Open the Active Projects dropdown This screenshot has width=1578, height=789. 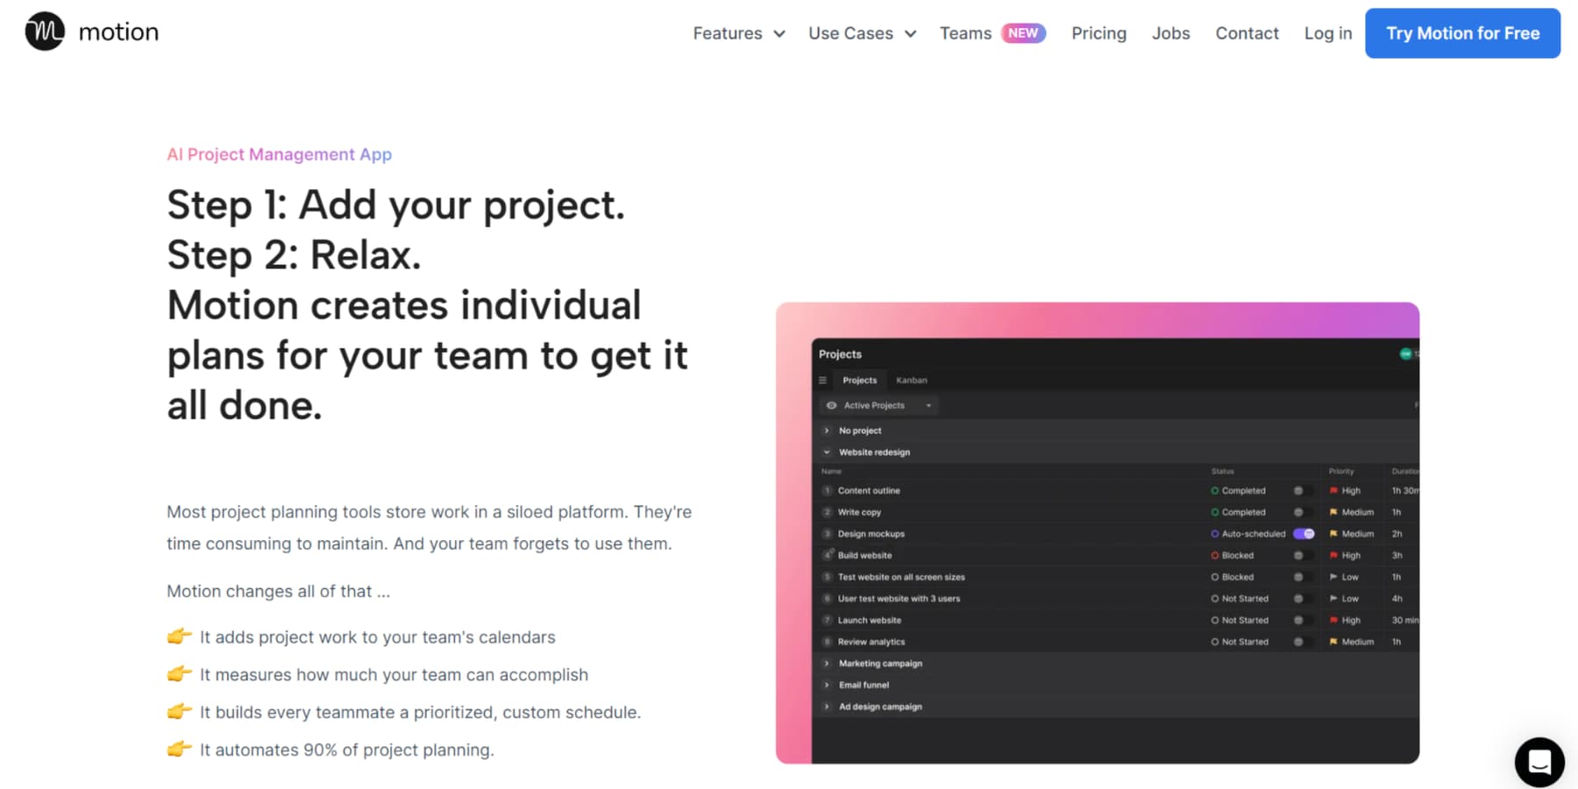[928, 405]
